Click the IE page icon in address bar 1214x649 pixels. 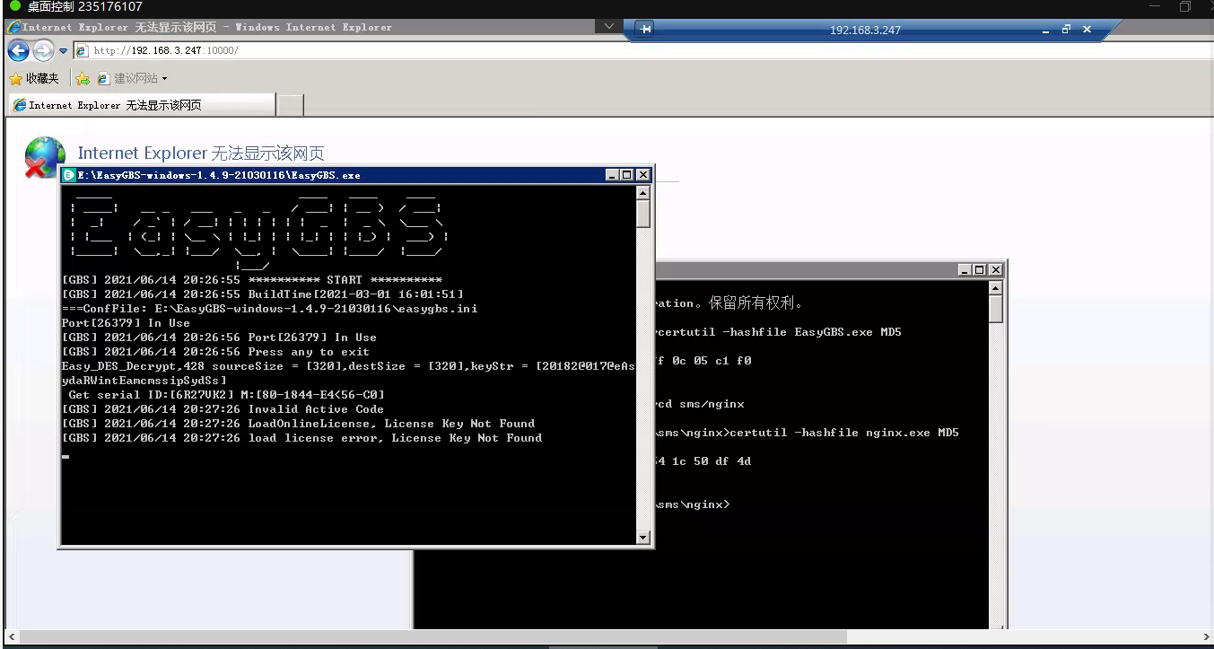coord(82,50)
